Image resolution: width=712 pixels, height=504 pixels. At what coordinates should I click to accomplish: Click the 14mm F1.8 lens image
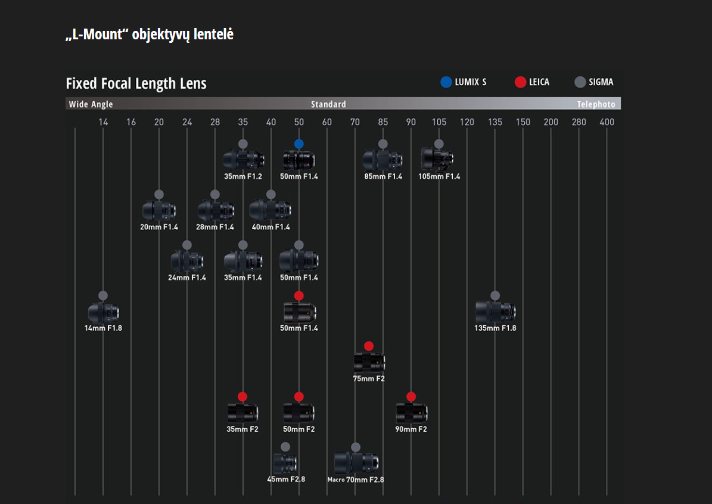coord(103,312)
